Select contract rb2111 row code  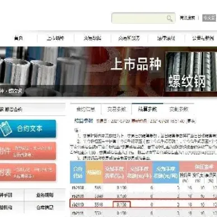point(78,213)
